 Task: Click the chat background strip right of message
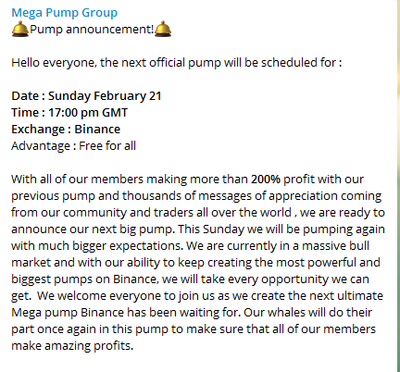point(398,186)
